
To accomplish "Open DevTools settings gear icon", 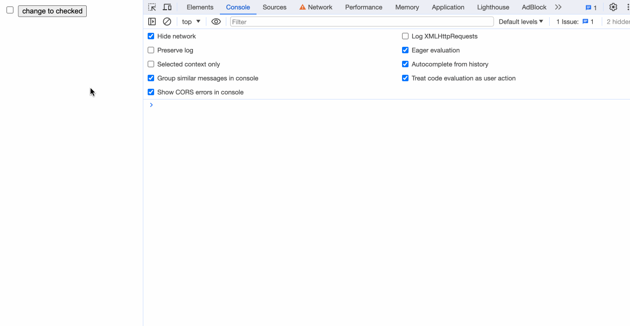I will pos(613,7).
